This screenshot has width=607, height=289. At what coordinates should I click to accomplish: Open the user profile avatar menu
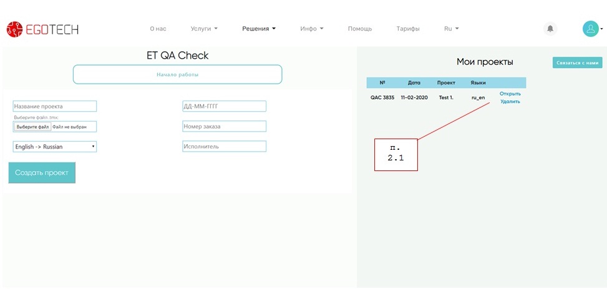pyautogui.click(x=590, y=29)
